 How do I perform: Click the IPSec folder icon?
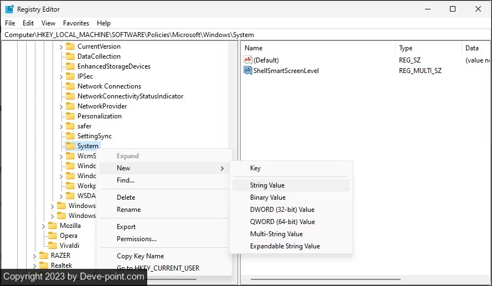70,76
